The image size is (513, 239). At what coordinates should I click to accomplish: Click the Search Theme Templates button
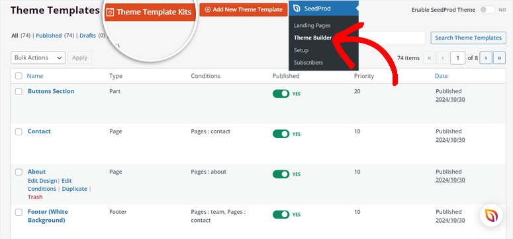[468, 38]
